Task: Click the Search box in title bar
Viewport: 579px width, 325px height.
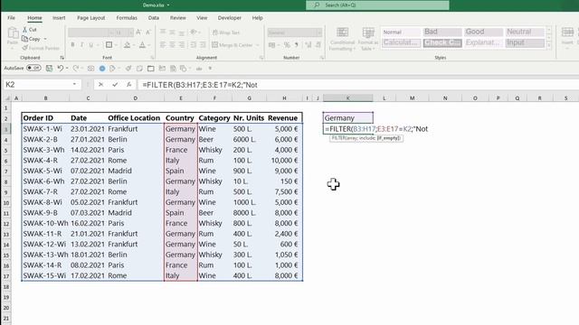Action: click(377, 5)
